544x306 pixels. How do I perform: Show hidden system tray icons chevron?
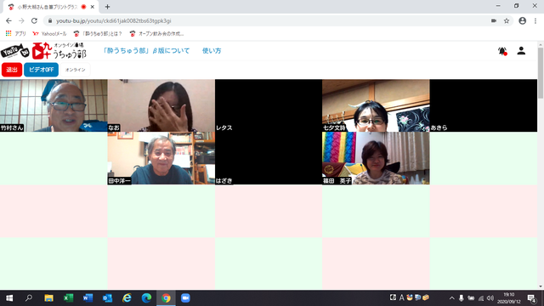pyautogui.click(x=451, y=298)
